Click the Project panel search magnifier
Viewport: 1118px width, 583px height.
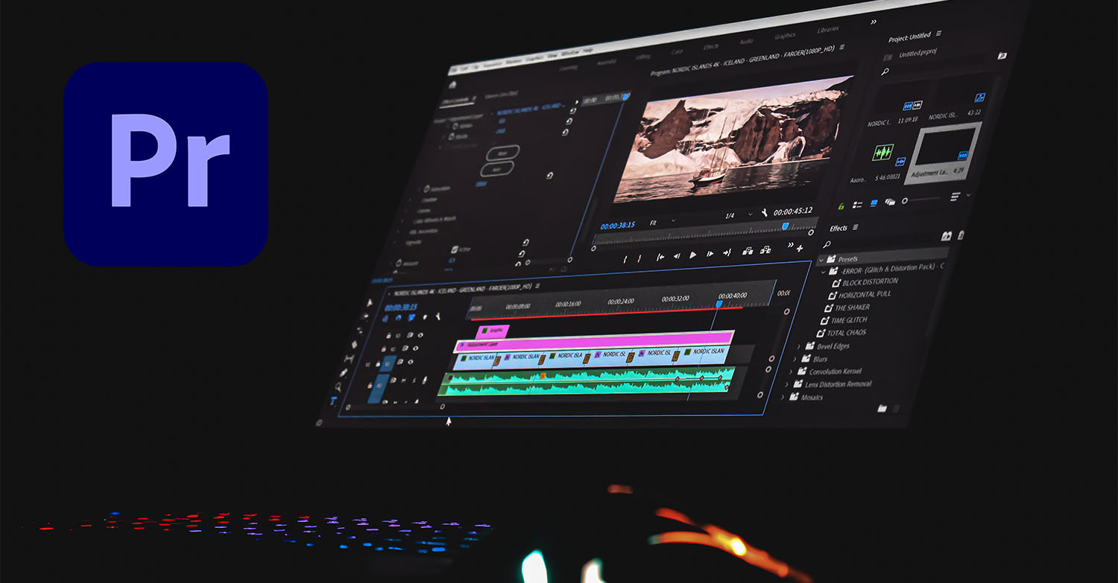pos(885,71)
